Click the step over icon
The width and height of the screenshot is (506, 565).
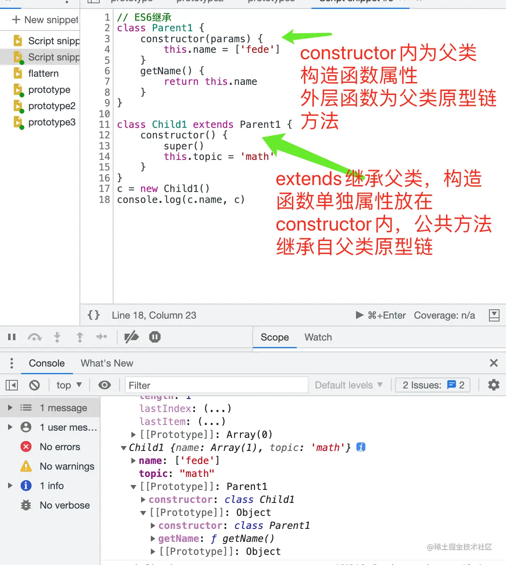[34, 337]
